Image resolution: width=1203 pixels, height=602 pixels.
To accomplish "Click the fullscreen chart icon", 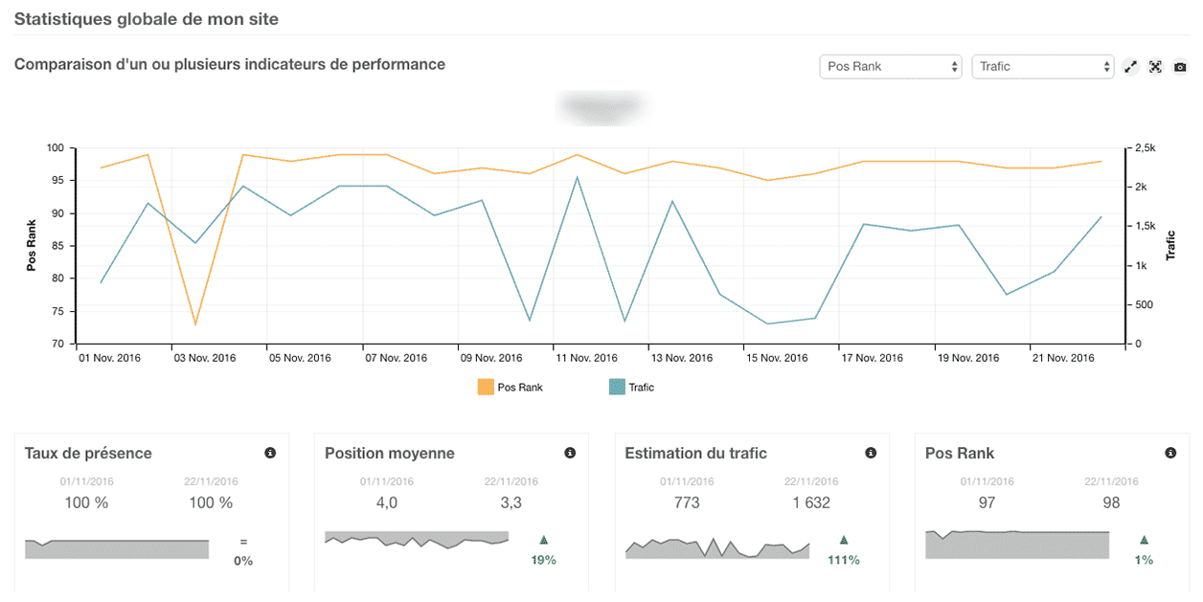I will pyautogui.click(x=1155, y=67).
